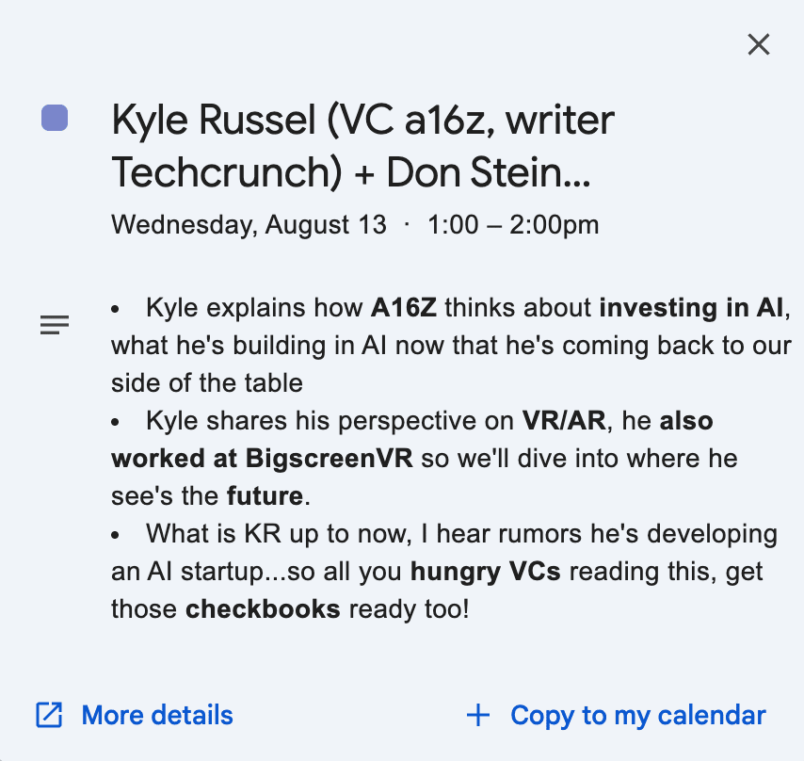
Task: Click the bold word future
Action: point(265,496)
